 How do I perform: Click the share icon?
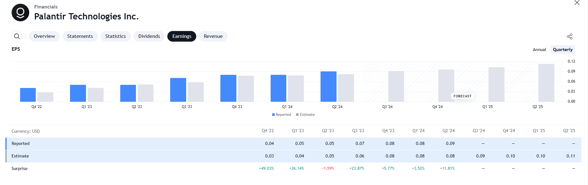[x=570, y=36]
